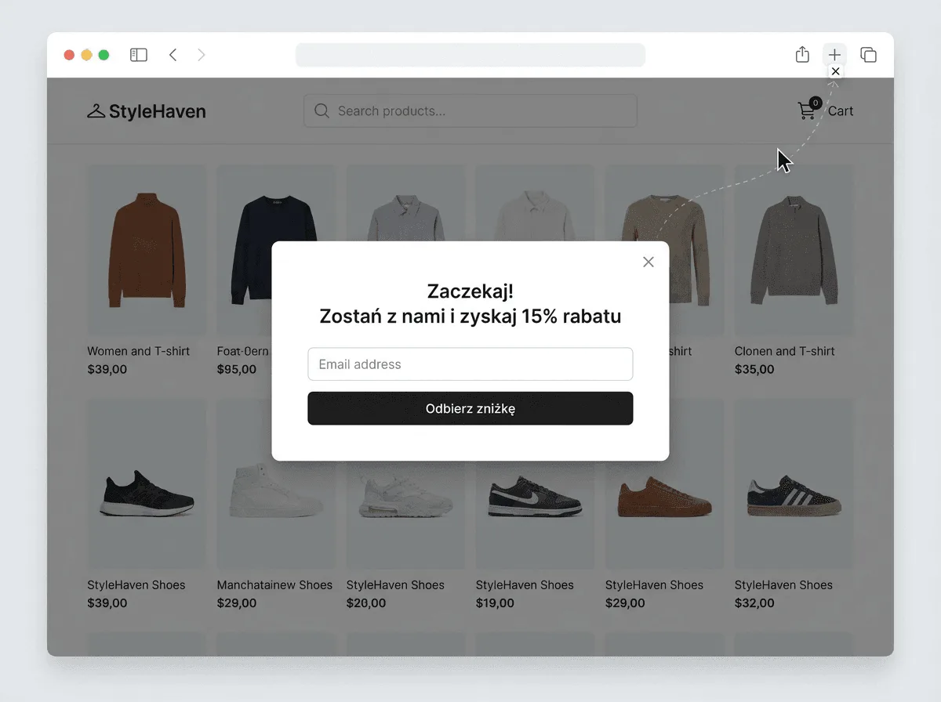This screenshot has height=702, width=941.
Task: Close the discount popup with the X
Action: (648, 262)
